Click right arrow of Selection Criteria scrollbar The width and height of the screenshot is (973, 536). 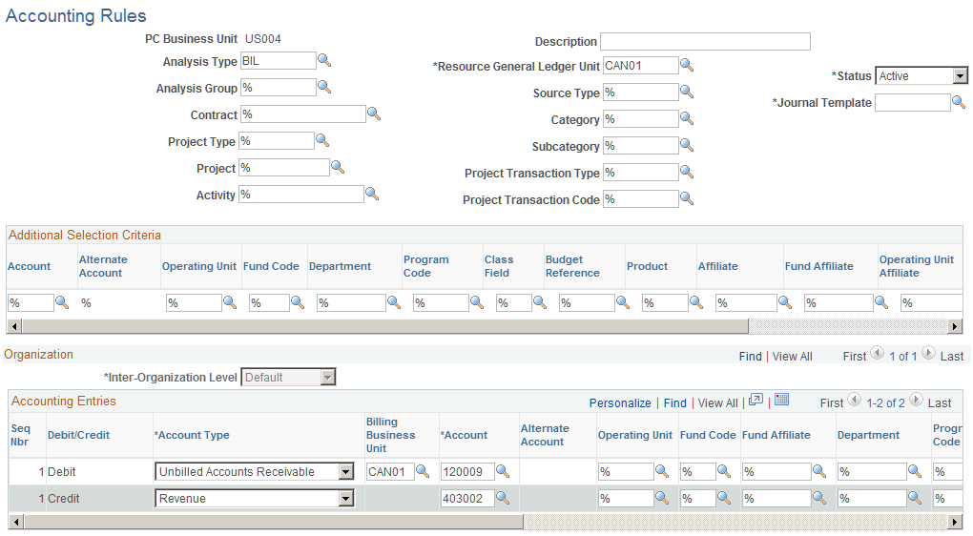coord(956,325)
